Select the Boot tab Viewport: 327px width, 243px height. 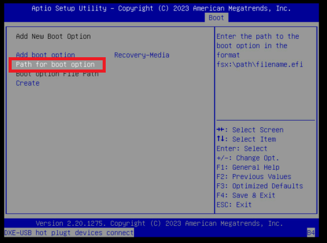(x=216, y=18)
